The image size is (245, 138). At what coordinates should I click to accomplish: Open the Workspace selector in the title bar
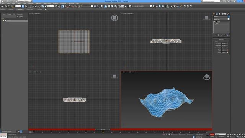point(24,1)
